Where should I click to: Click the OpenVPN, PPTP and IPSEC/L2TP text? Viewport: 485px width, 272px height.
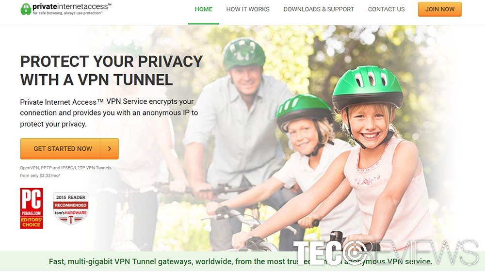(65, 168)
